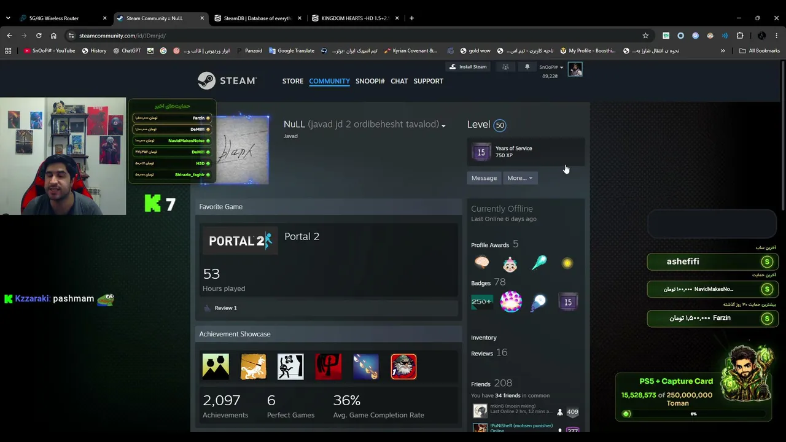Select the '15 Years of Service' badge icon

481,152
